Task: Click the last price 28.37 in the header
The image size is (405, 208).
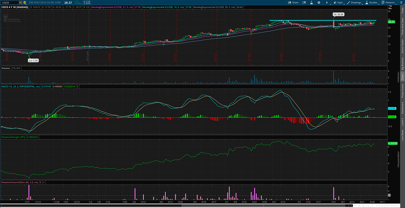Action: pyautogui.click(x=68, y=2)
